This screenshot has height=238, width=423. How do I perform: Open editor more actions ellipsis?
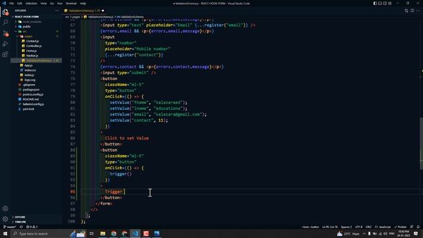pos(418,11)
